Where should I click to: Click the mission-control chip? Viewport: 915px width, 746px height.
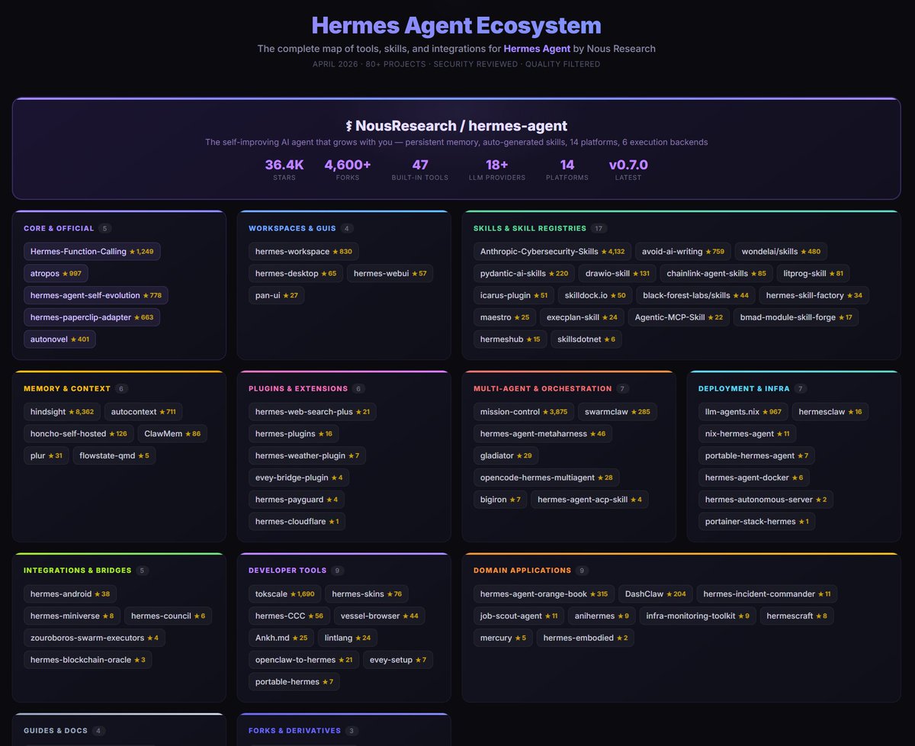pyautogui.click(x=523, y=412)
